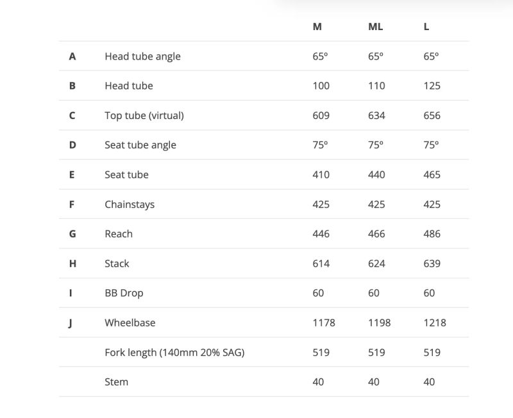Click the Chainstays row label
This screenshot has width=513, height=418.
[130, 204]
